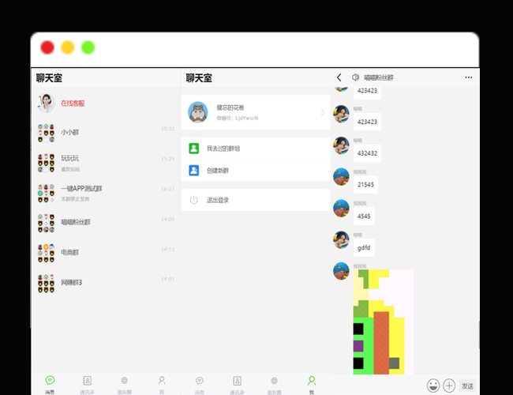Viewport: 513px width, 395px height.
Task: Toggle the speaker icon in chat header
Action: [355, 77]
